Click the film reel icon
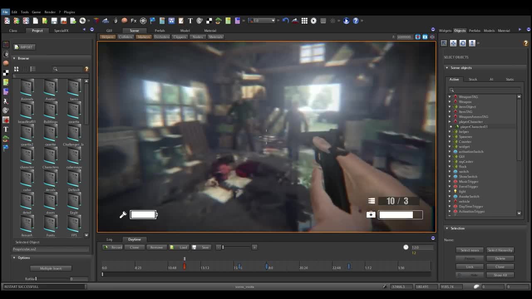The width and height of the screenshot is (532, 299). pyautogui.click(x=143, y=21)
